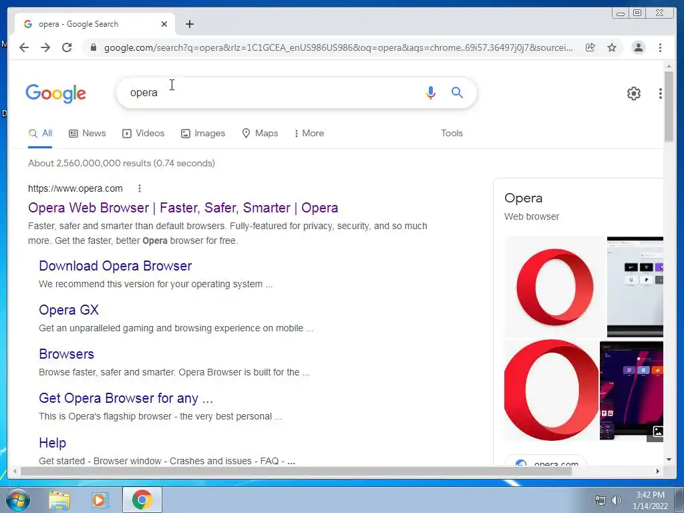Click the Google logo
The height and width of the screenshot is (513, 684).
coord(56,94)
